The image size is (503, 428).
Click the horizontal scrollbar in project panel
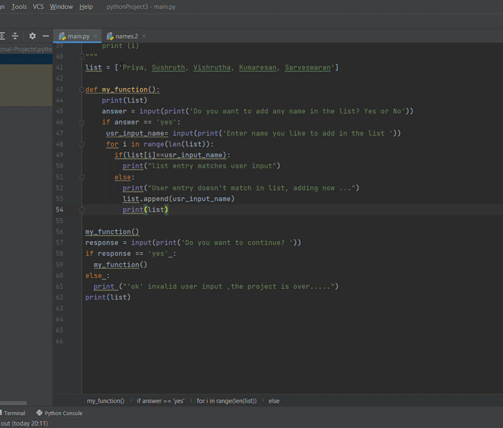pos(13,403)
